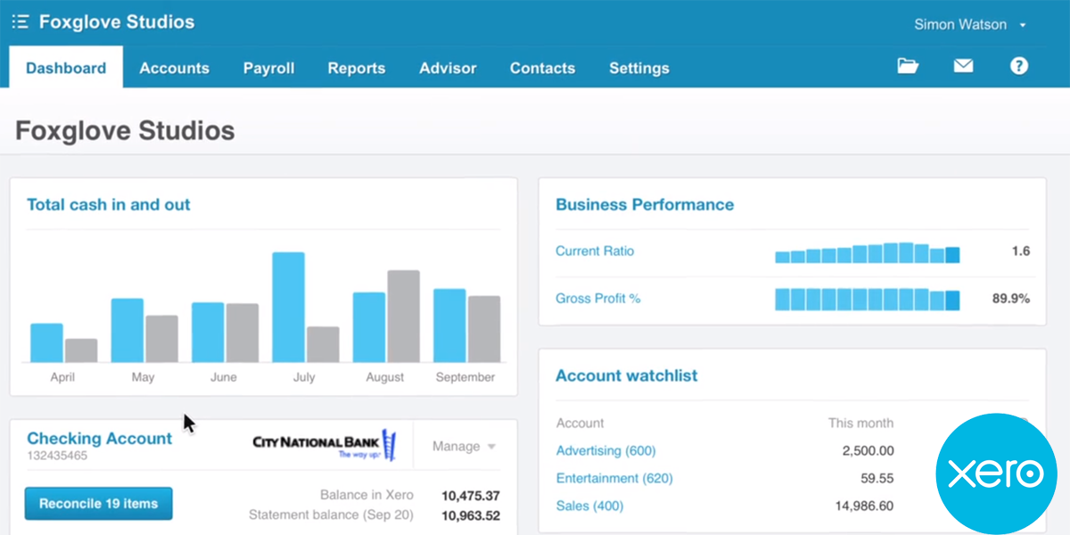Screen dimensions: 1070x535
Task: Click the envelope inbox icon
Action: click(963, 66)
